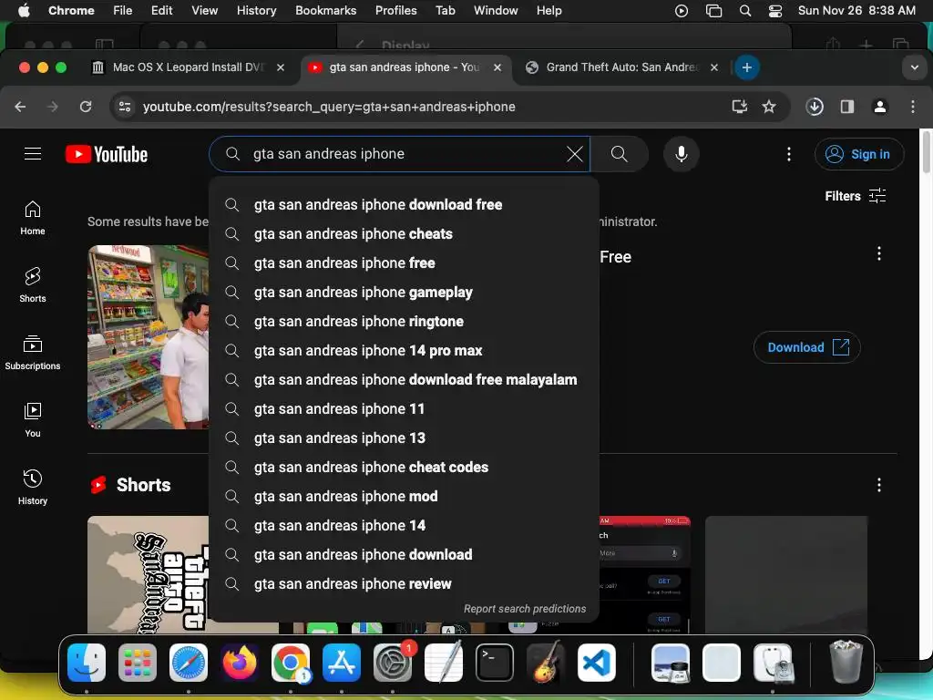
Task: Open the Bookmarks menu
Action: click(325, 11)
